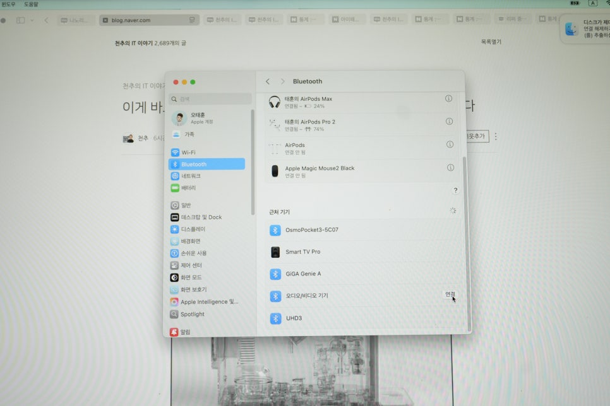610x406 pixels.
Task: Show info for AirPods Pro 2
Action: [449, 122]
